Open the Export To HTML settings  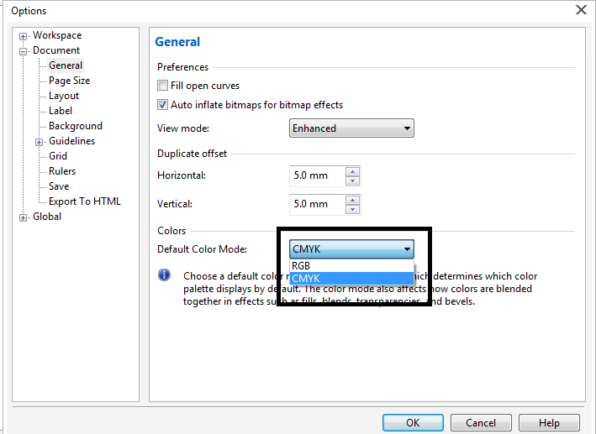84,201
